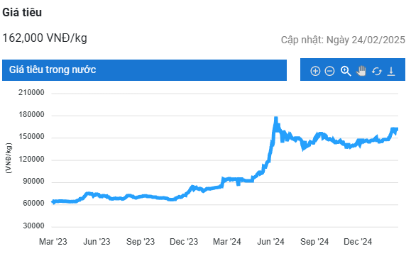Click the 30000 y-axis label
Image resolution: width=411 pixels, height=256 pixels.
pyautogui.click(x=33, y=226)
